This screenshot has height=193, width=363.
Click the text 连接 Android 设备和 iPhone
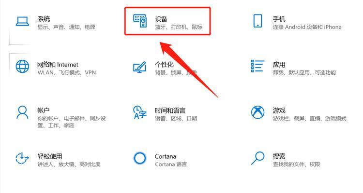[307, 27]
